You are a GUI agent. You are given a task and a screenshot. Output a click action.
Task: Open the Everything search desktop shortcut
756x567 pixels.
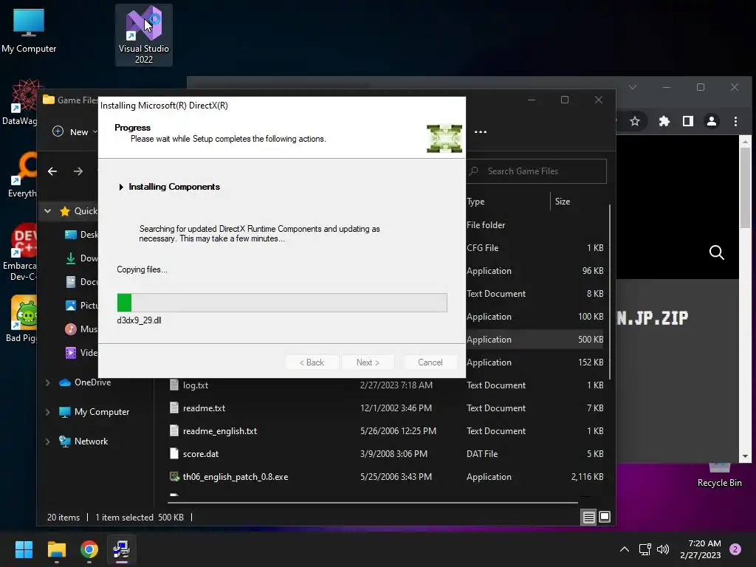21,175
